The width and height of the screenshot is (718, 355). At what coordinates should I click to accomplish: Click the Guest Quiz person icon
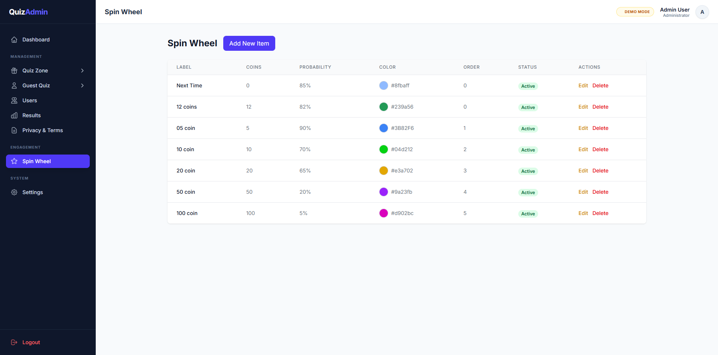pos(14,85)
